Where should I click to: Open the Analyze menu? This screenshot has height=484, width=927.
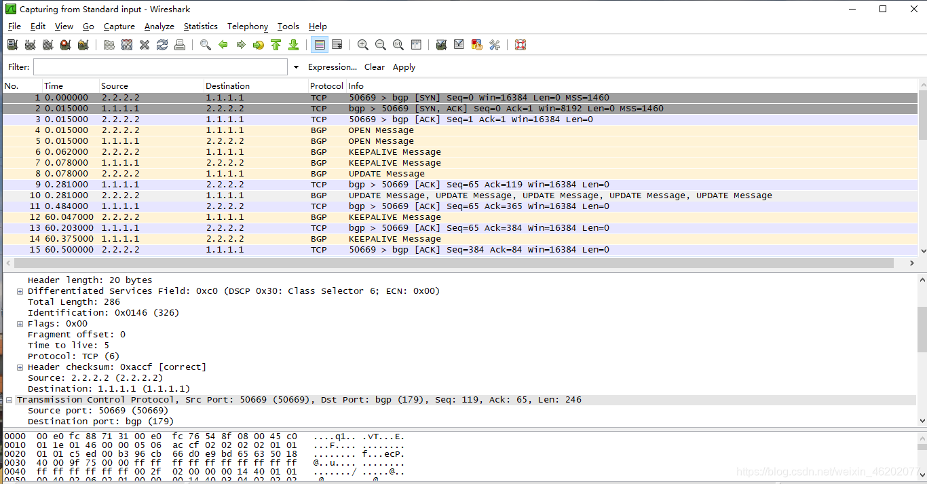pyautogui.click(x=159, y=26)
